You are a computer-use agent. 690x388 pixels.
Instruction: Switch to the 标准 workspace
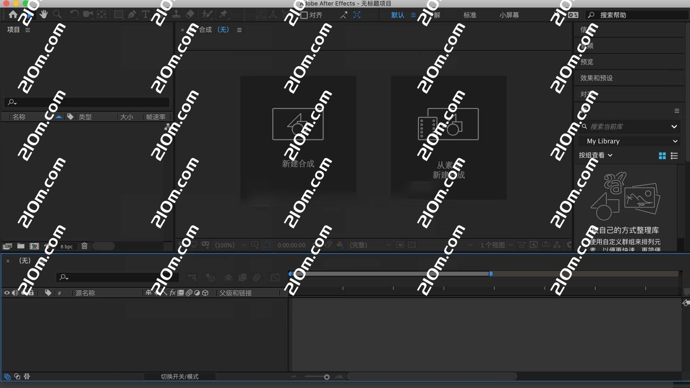tap(470, 15)
